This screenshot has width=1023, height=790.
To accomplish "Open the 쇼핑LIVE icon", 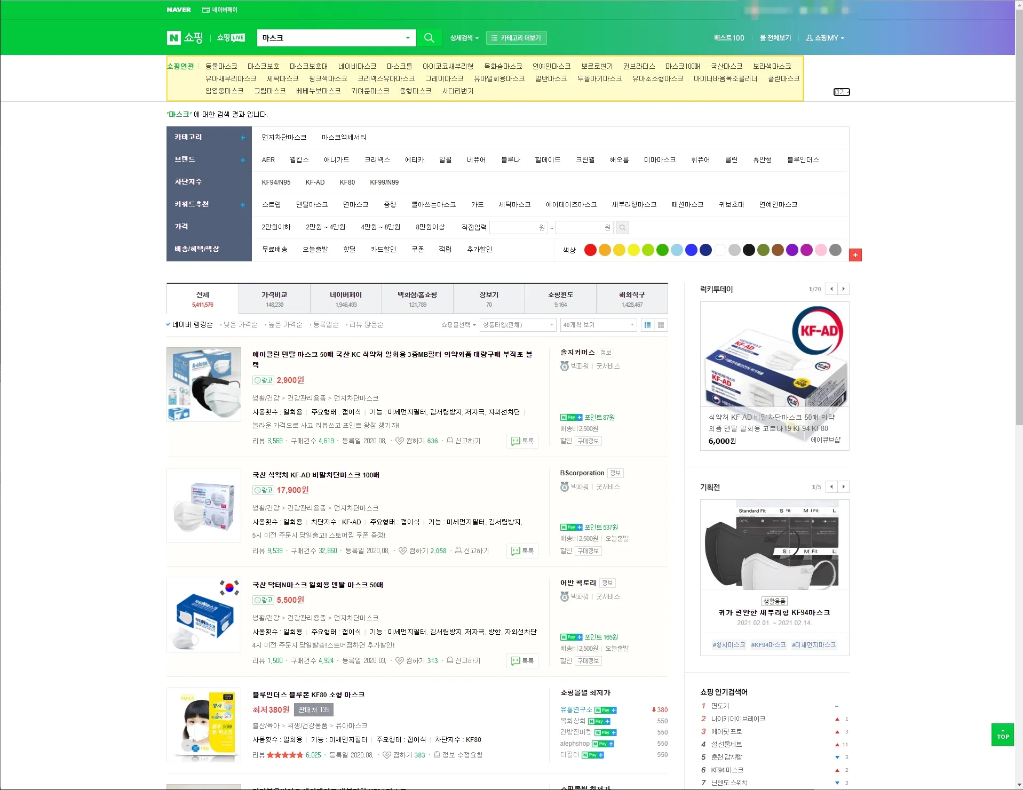I will point(231,38).
